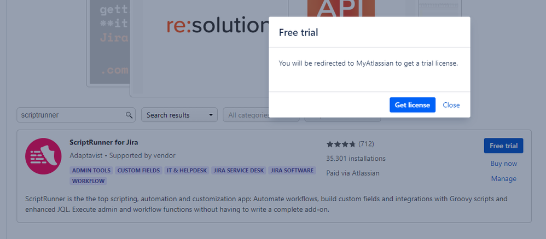
Task: Select the JIRA SOFTWARE tag
Action: (292, 171)
